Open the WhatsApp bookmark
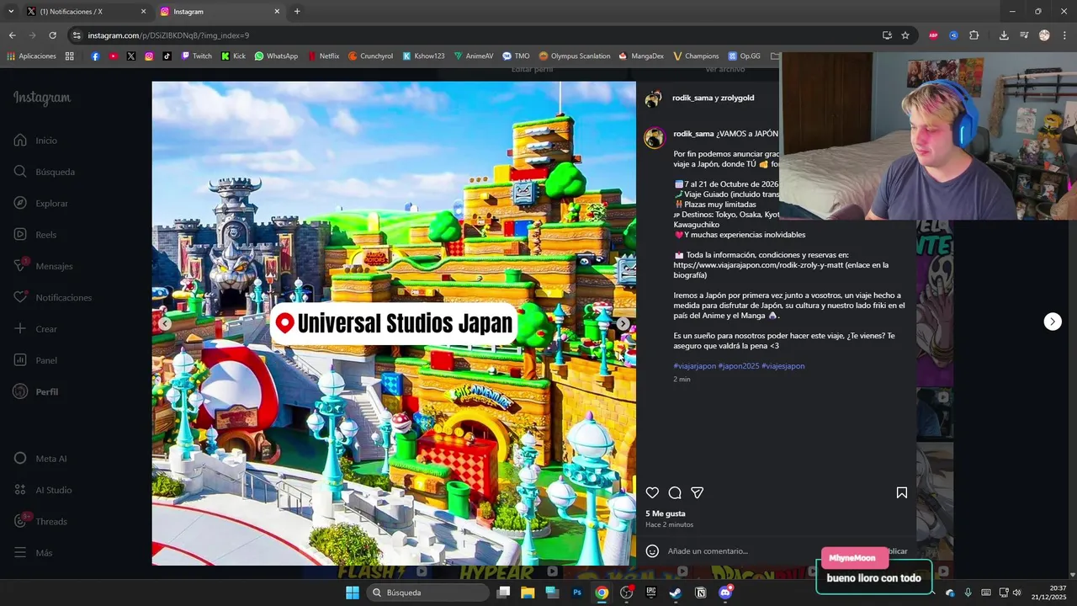This screenshot has height=606, width=1077. pos(276,56)
